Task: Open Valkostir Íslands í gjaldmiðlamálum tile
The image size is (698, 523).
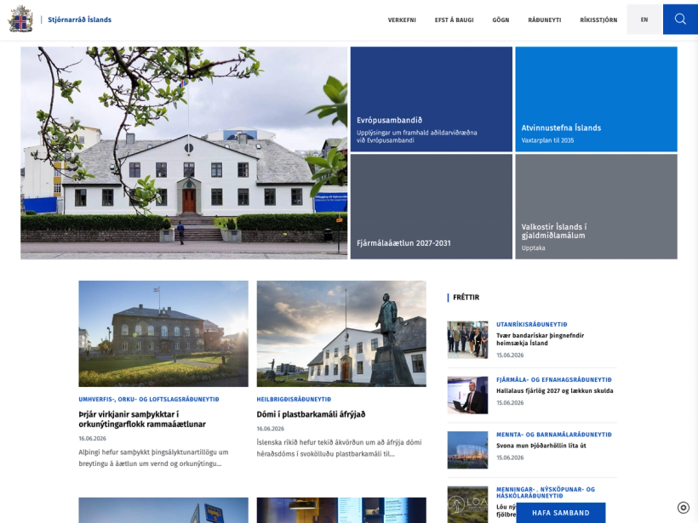Action: coord(596,207)
